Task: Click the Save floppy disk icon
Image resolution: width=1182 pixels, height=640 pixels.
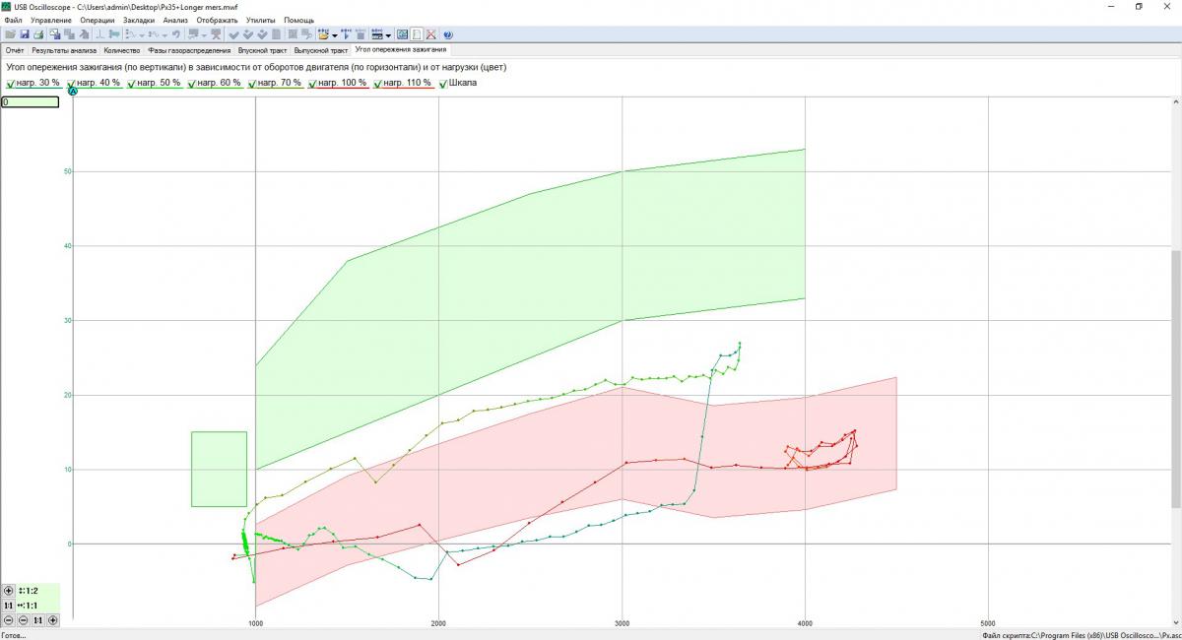Action: click(25, 34)
